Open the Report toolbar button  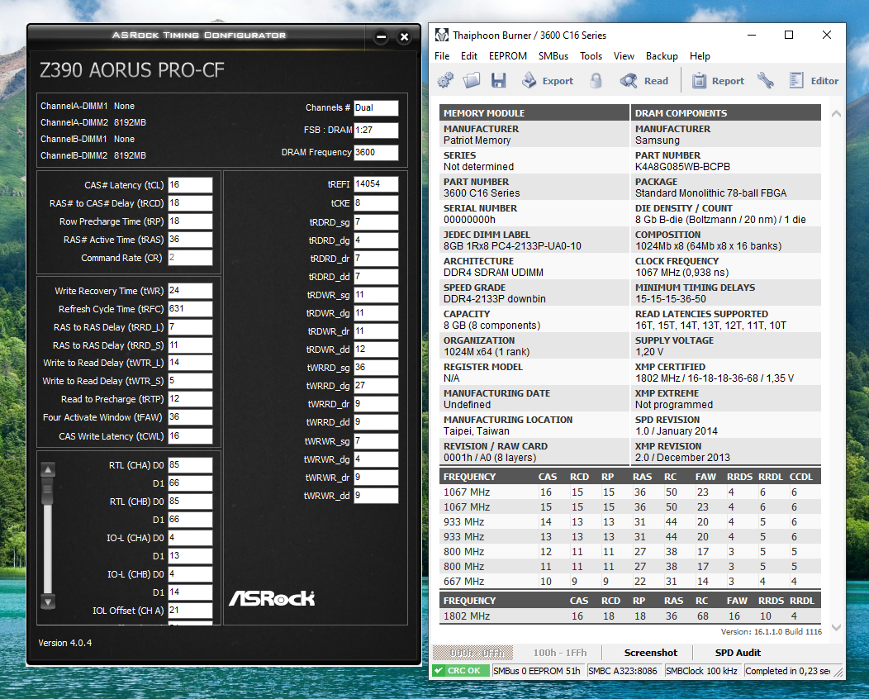(x=718, y=81)
